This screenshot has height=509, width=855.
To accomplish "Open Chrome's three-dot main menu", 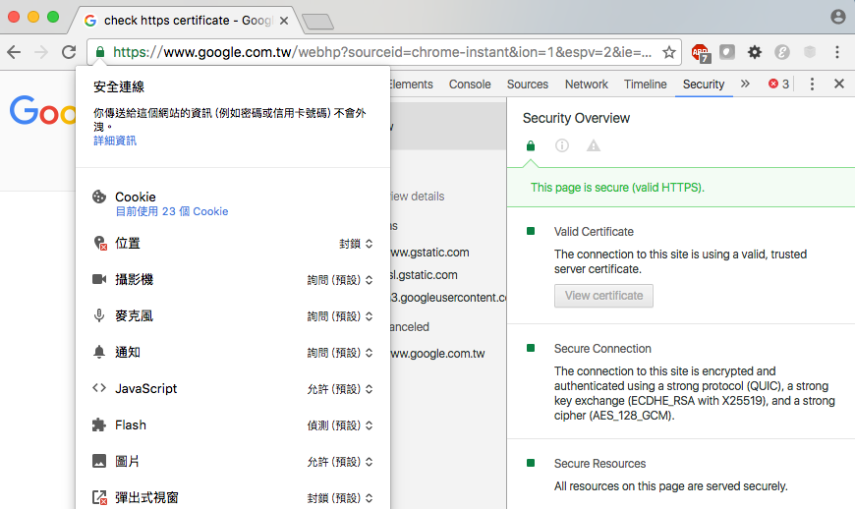I will [837, 52].
